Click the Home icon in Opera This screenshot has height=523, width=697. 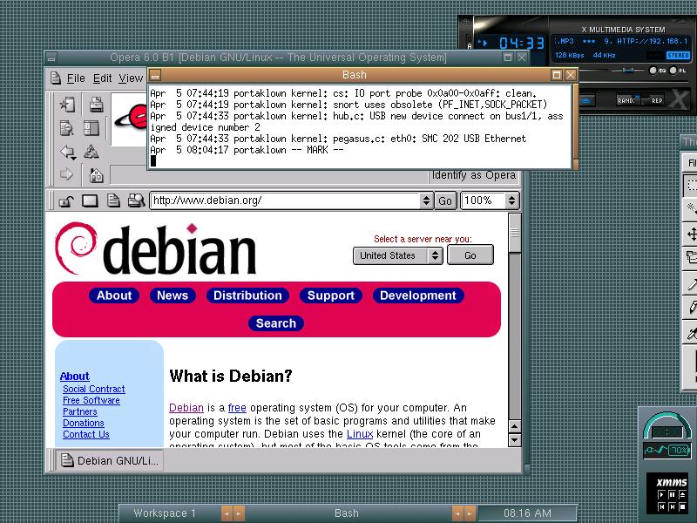[96, 175]
